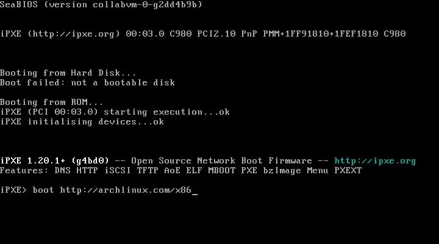
Task: Click the http://archlinux.com/x86 URL text
Action: pyautogui.click(x=126, y=190)
